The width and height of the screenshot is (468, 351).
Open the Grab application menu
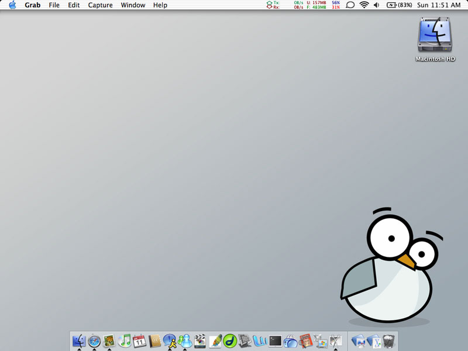pyautogui.click(x=33, y=5)
